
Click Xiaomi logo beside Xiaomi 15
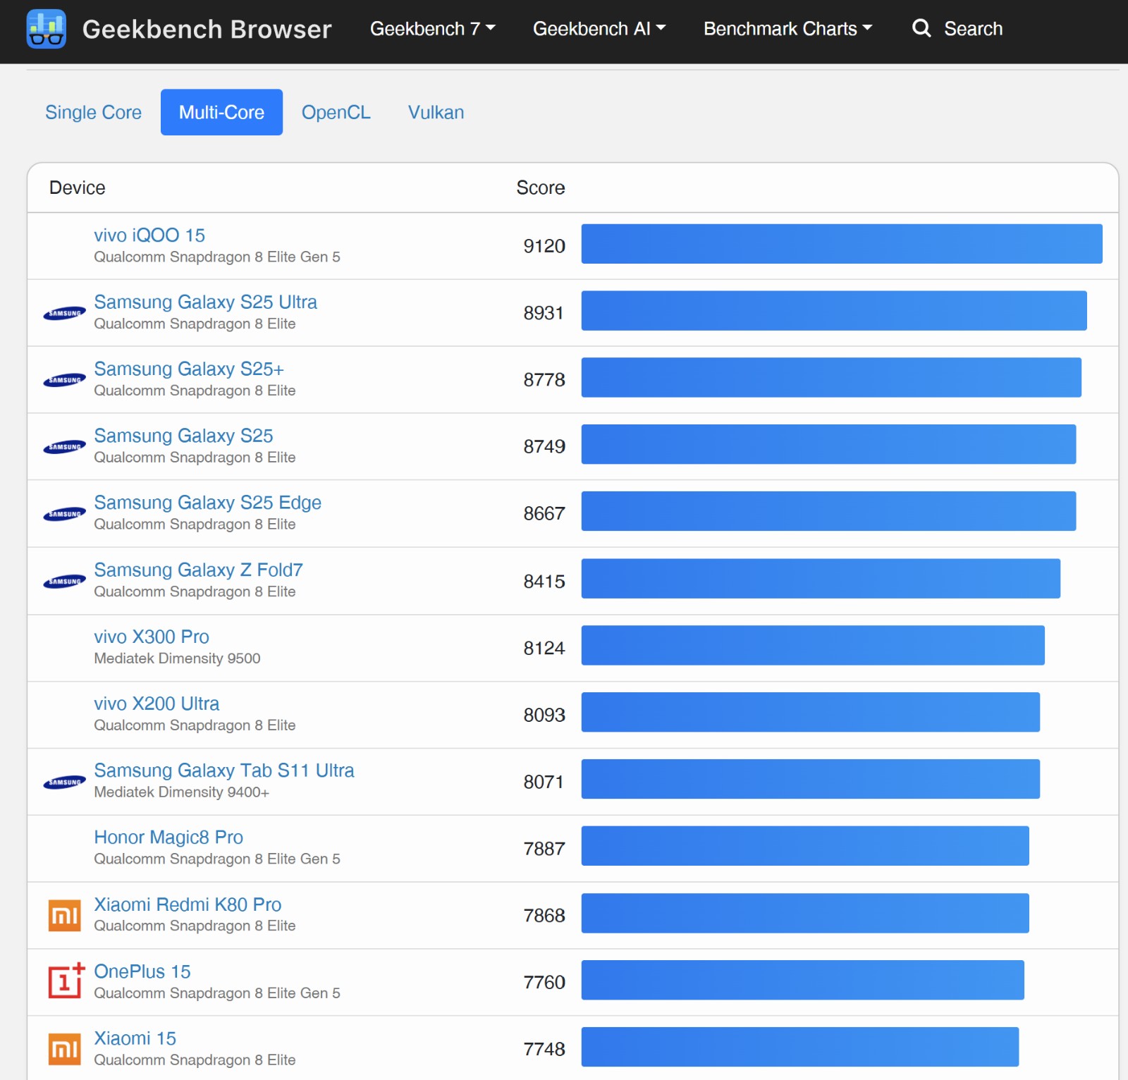pyautogui.click(x=64, y=1049)
